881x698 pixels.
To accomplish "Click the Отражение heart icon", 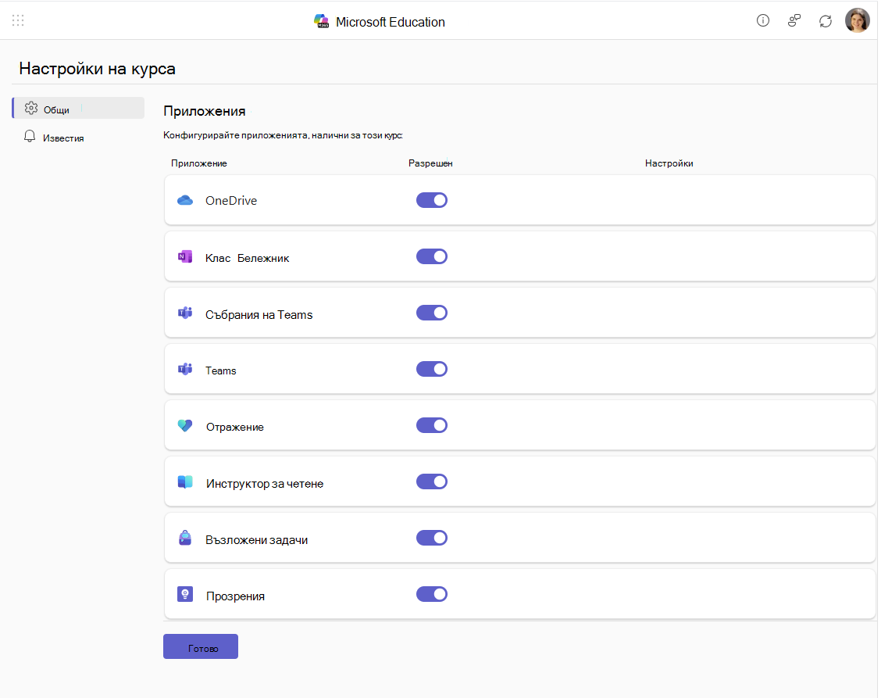I will click(x=185, y=426).
